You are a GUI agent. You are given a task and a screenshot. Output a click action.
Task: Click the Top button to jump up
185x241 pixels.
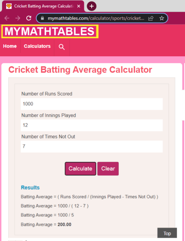tap(167, 233)
